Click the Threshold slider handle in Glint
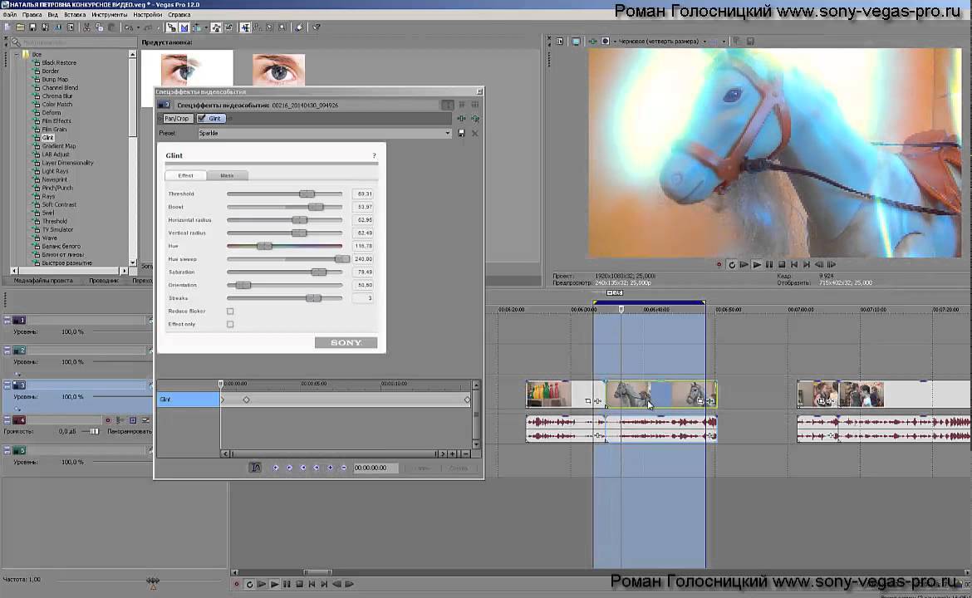 pyautogui.click(x=307, y=194)
